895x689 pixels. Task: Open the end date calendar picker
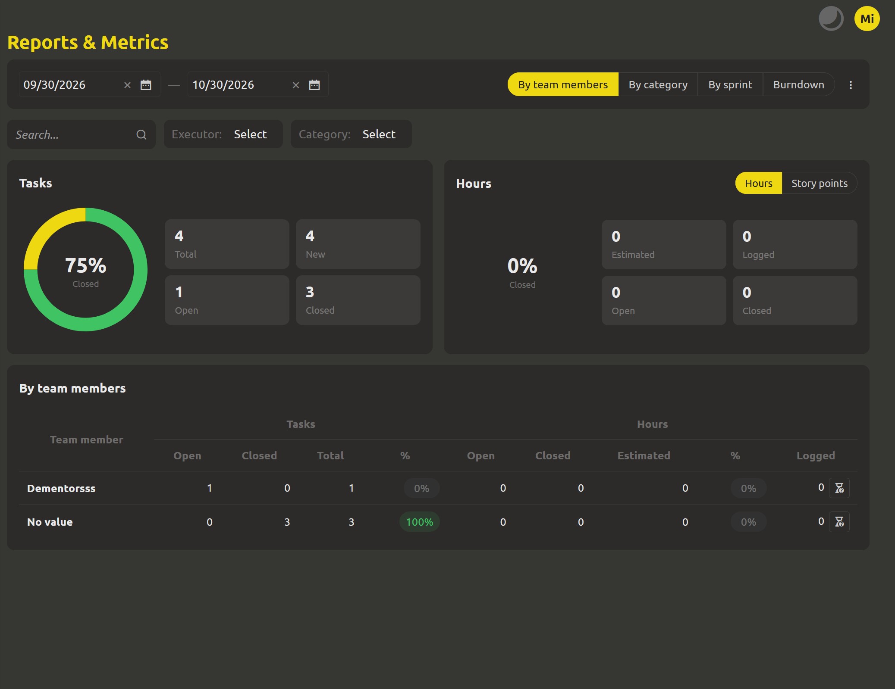click(x=314, y=85)
